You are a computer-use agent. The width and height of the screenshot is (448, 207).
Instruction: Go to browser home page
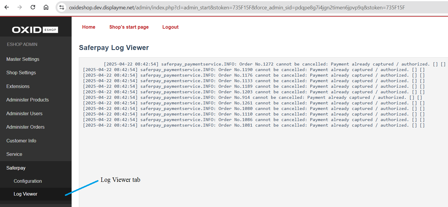tap(46, 7)
